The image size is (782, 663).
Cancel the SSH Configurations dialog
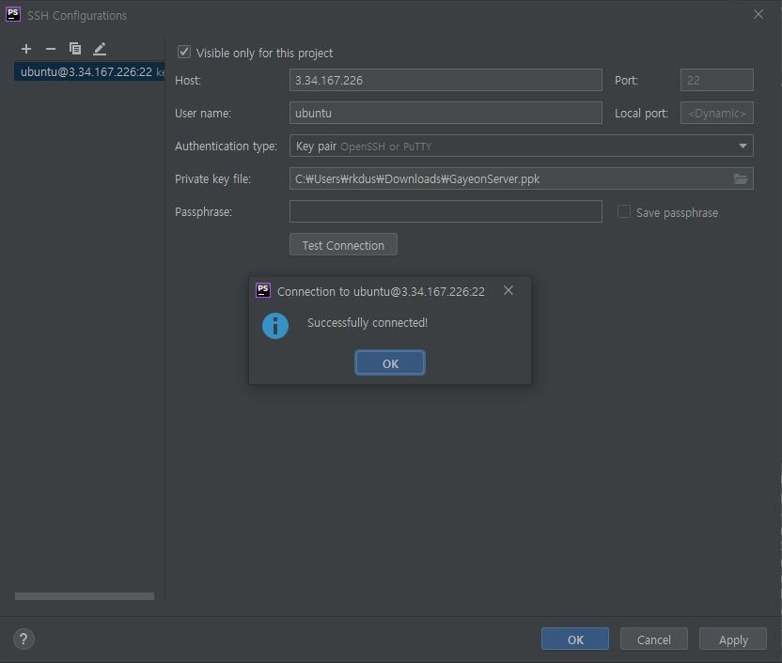653,639
